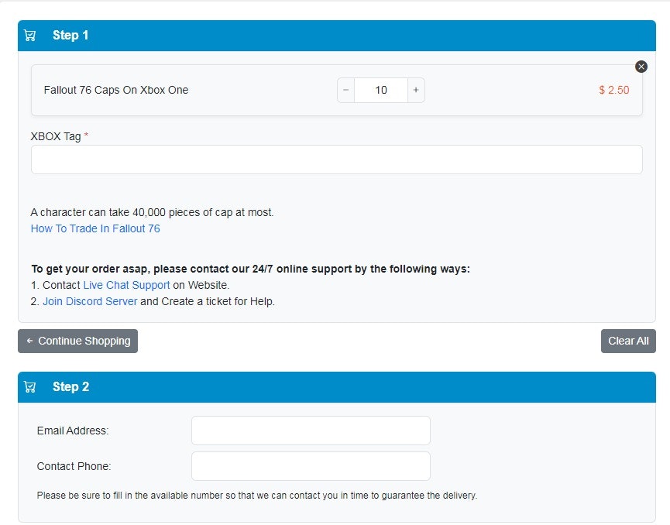Click the shopping cart icon beside Step 1
The height and width of the screenshot is (525, 670).
(x=30, y=36)
